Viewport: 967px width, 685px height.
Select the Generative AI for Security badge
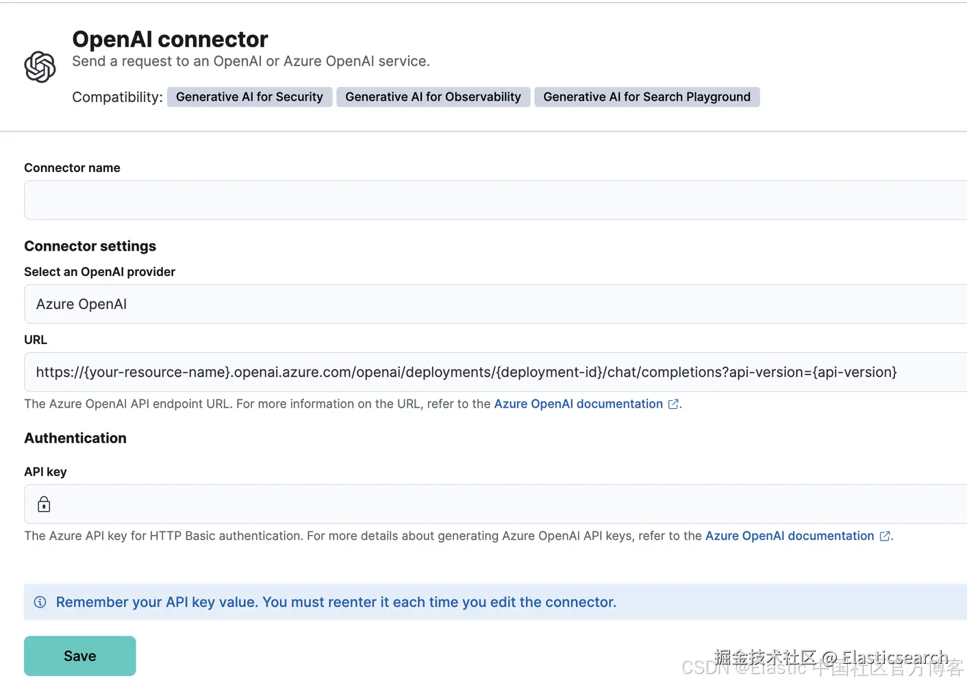pos(249,97)
